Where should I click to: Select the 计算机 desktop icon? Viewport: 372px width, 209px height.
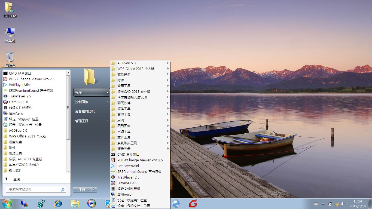click(x=10, y=35)
